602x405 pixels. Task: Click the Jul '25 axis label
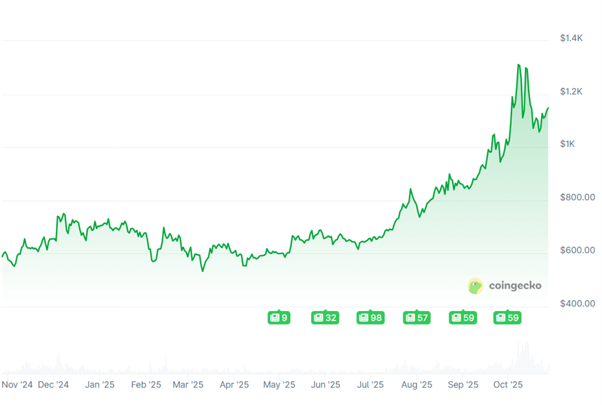pos(370,385)
